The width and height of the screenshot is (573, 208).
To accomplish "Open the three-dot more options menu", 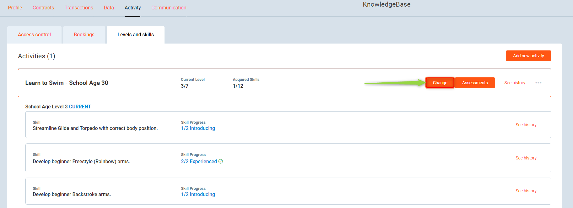I will tap(538, 83).
